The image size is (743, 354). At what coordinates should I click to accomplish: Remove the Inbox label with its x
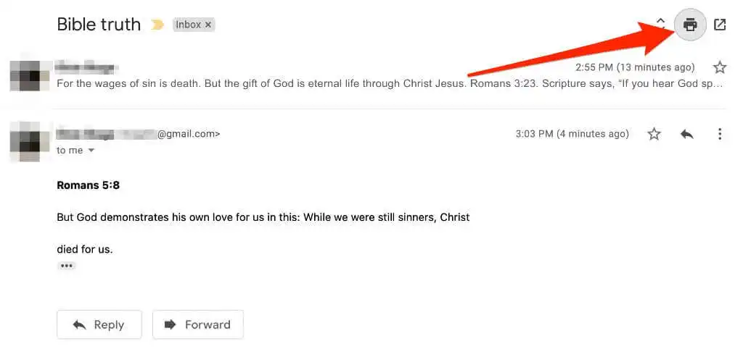tap(208, 25)
